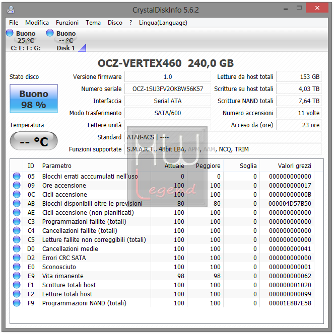335x334 pixels.
Task: Select 'Letture fallite non correggibili (totali)' text
Action: pyautogui.click(x=94, y=240)
